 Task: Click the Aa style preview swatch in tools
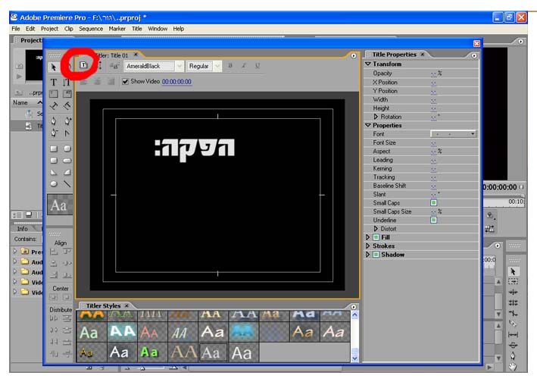tap(60, 205)
